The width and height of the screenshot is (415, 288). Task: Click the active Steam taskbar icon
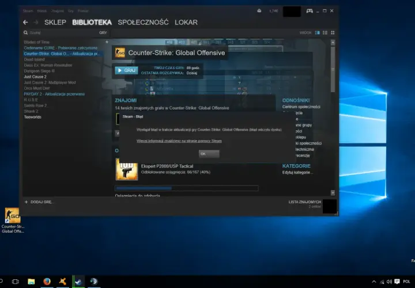point(78,282)
